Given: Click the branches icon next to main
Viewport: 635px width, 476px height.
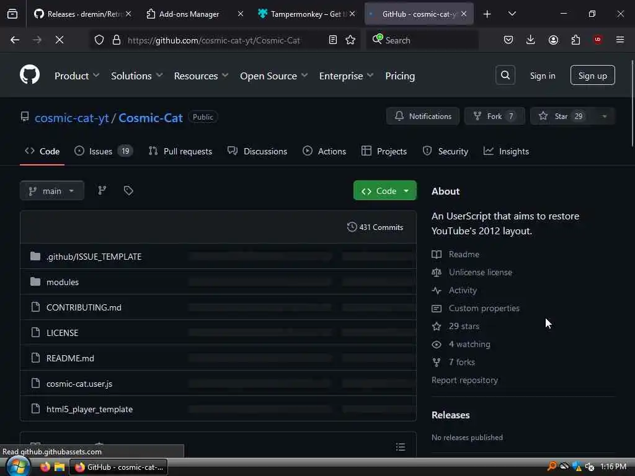Looking at the screenshot, I should (x=102, y=191).
